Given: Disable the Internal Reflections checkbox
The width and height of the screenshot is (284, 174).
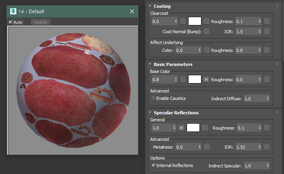Looking at the screenshot, I should (x=153, y=165).
